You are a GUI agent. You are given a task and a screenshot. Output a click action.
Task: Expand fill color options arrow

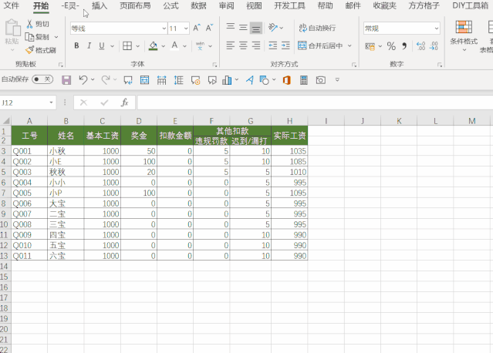(164, 46)
